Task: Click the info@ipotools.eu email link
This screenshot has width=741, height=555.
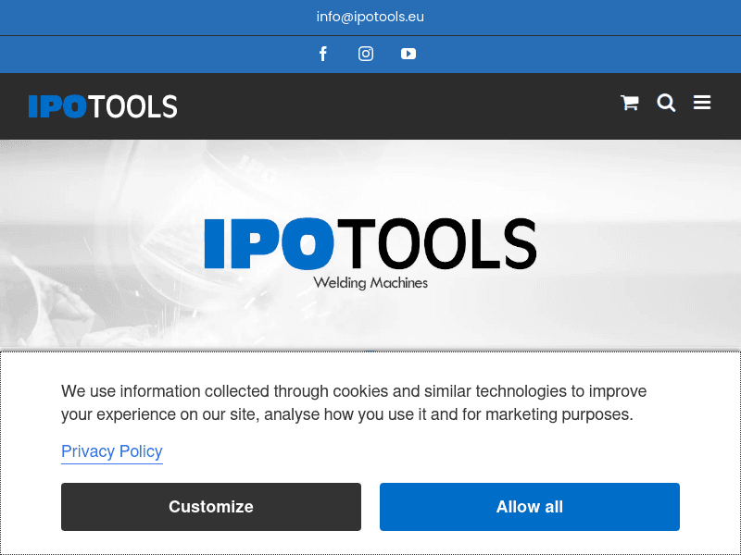Action: point(370,17)
